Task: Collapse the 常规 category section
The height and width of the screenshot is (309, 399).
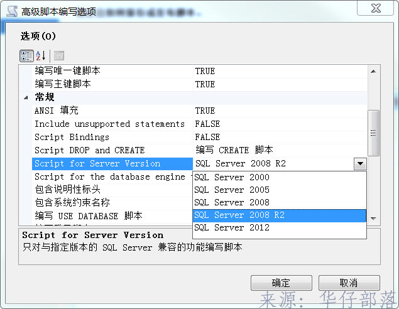Action: coord(26,97)
